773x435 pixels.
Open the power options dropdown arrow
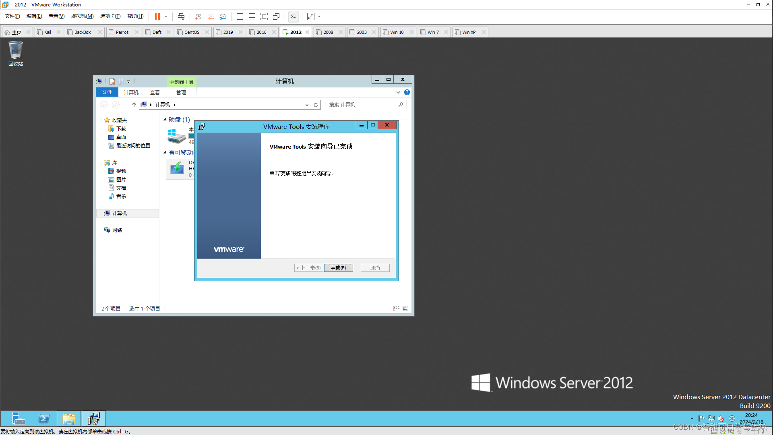pos(166,17)
